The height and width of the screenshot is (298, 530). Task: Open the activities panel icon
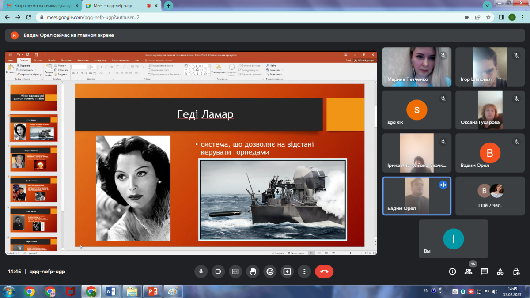tap(500, 272)
